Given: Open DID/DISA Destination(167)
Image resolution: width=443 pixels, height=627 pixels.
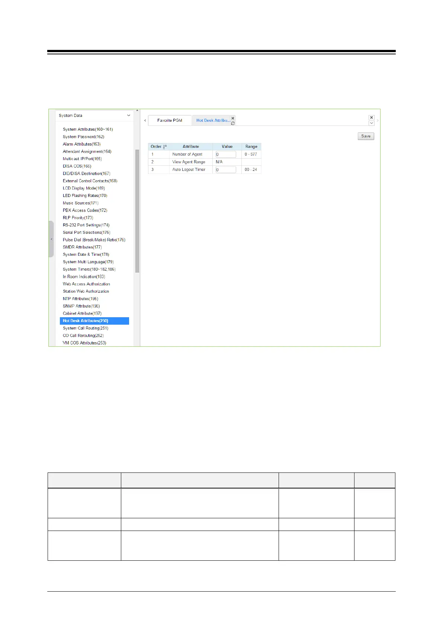Looking at the screenshot, I should [x=87, y=174].
